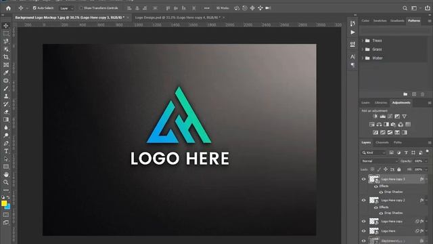Switch to the Swatches tab
Viewport: 433px width, 244px height.
[380, 21]
